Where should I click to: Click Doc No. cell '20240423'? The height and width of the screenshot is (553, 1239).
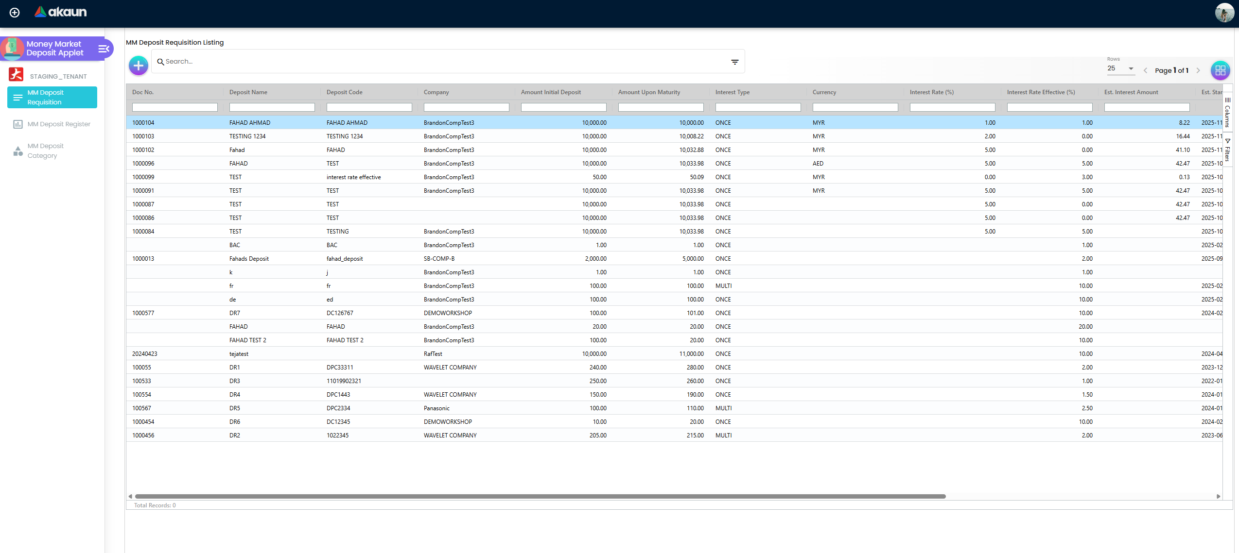(145, 354)
